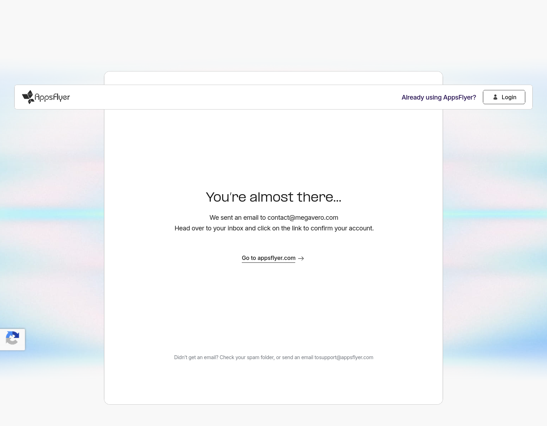
Task: Click the AppsFlyer leaf logo emblem
Action: click(28, 97)
